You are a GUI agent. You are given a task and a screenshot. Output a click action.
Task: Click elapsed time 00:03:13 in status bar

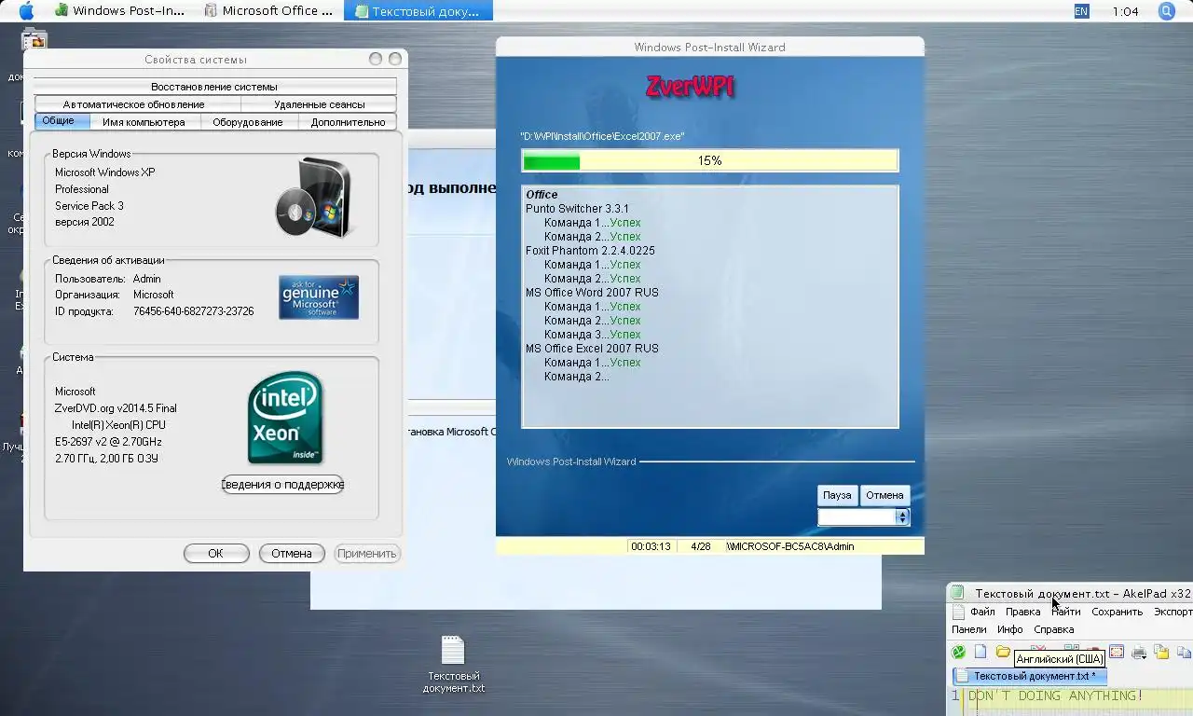pos(651,546)
